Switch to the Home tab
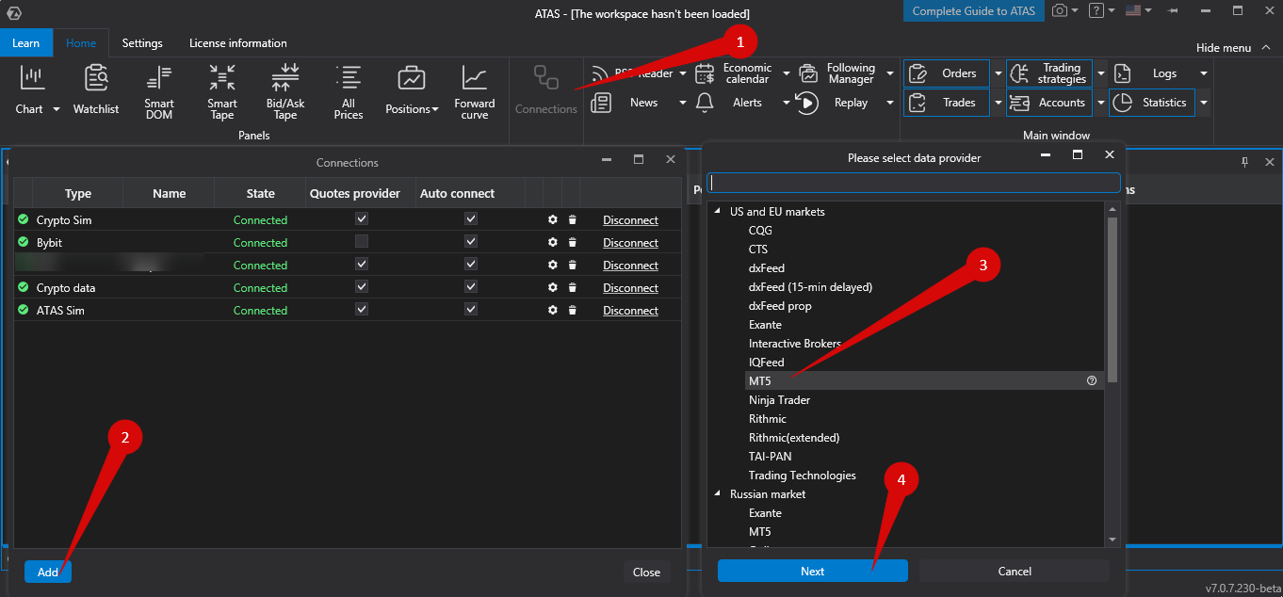 point(81,43)
